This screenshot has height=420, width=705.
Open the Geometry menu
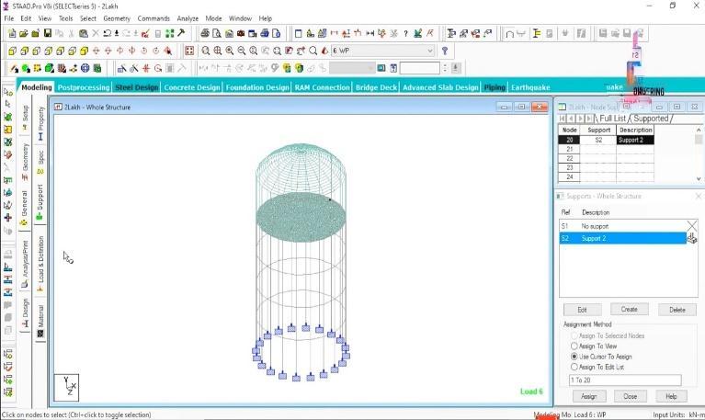(117, 18)
